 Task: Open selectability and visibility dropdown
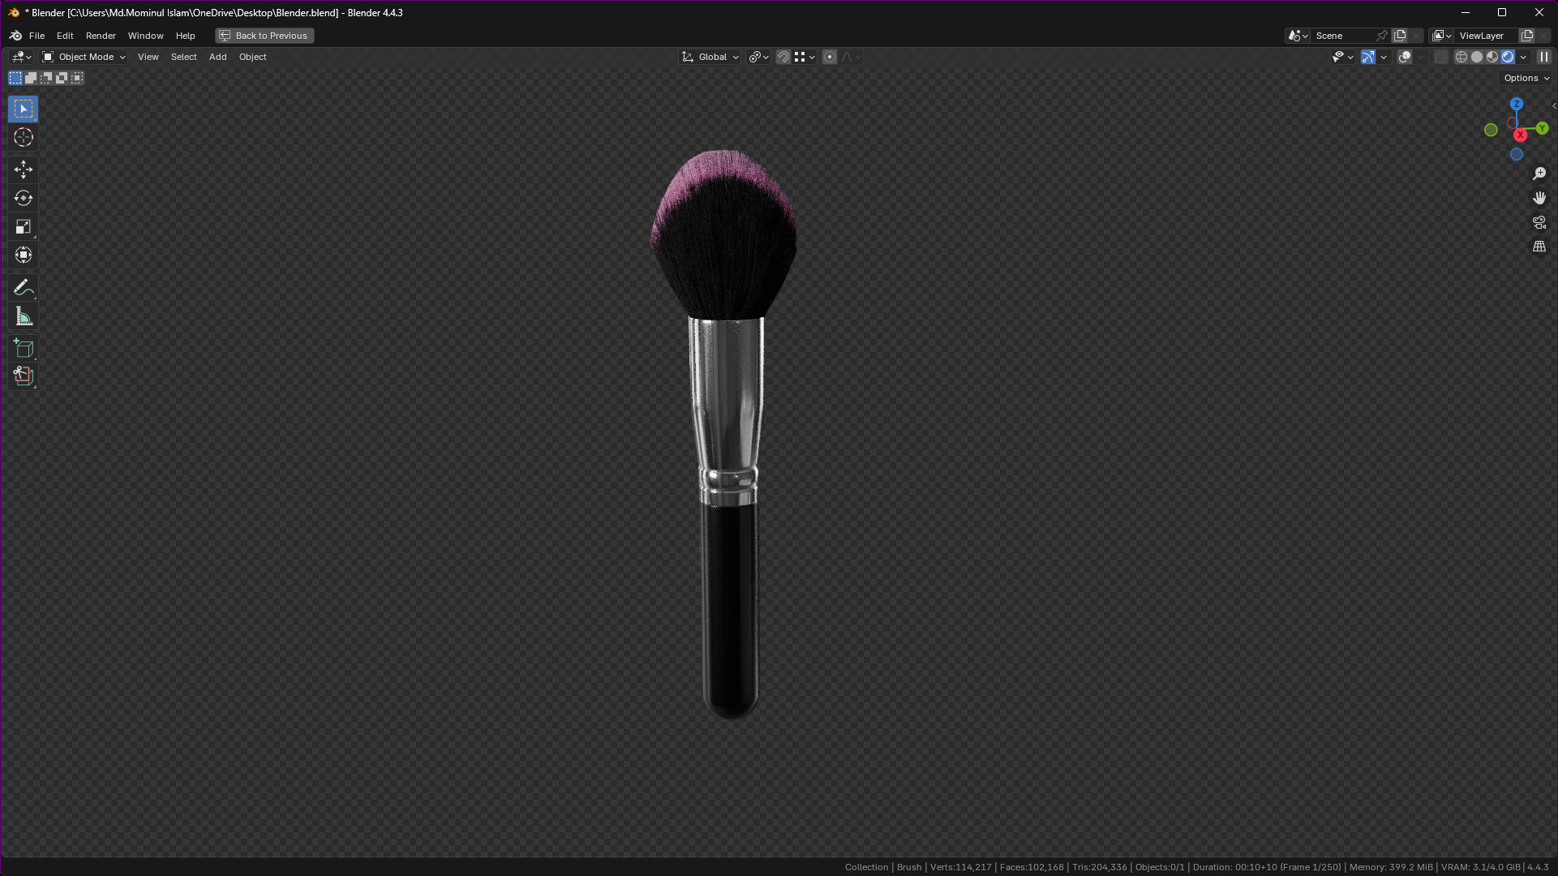pos(1342,57)
